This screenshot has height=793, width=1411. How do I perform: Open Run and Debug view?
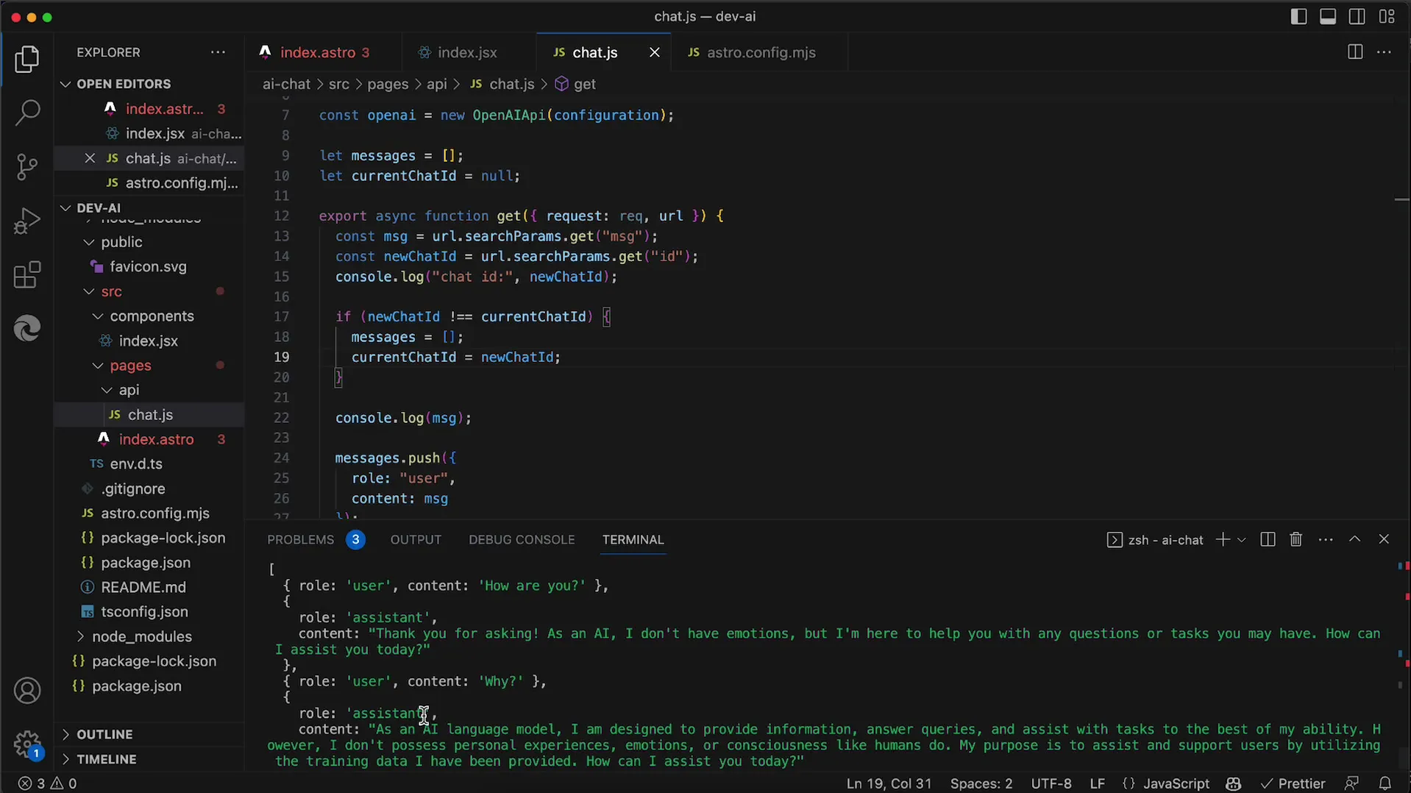click(27, 221)
